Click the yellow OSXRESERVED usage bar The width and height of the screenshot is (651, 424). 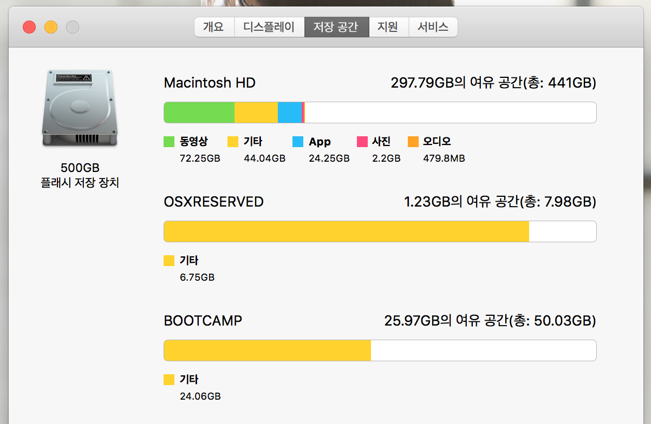click(x=346, y=231)
